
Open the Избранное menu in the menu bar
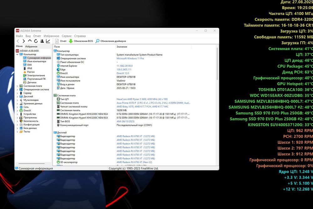point(51,36)
